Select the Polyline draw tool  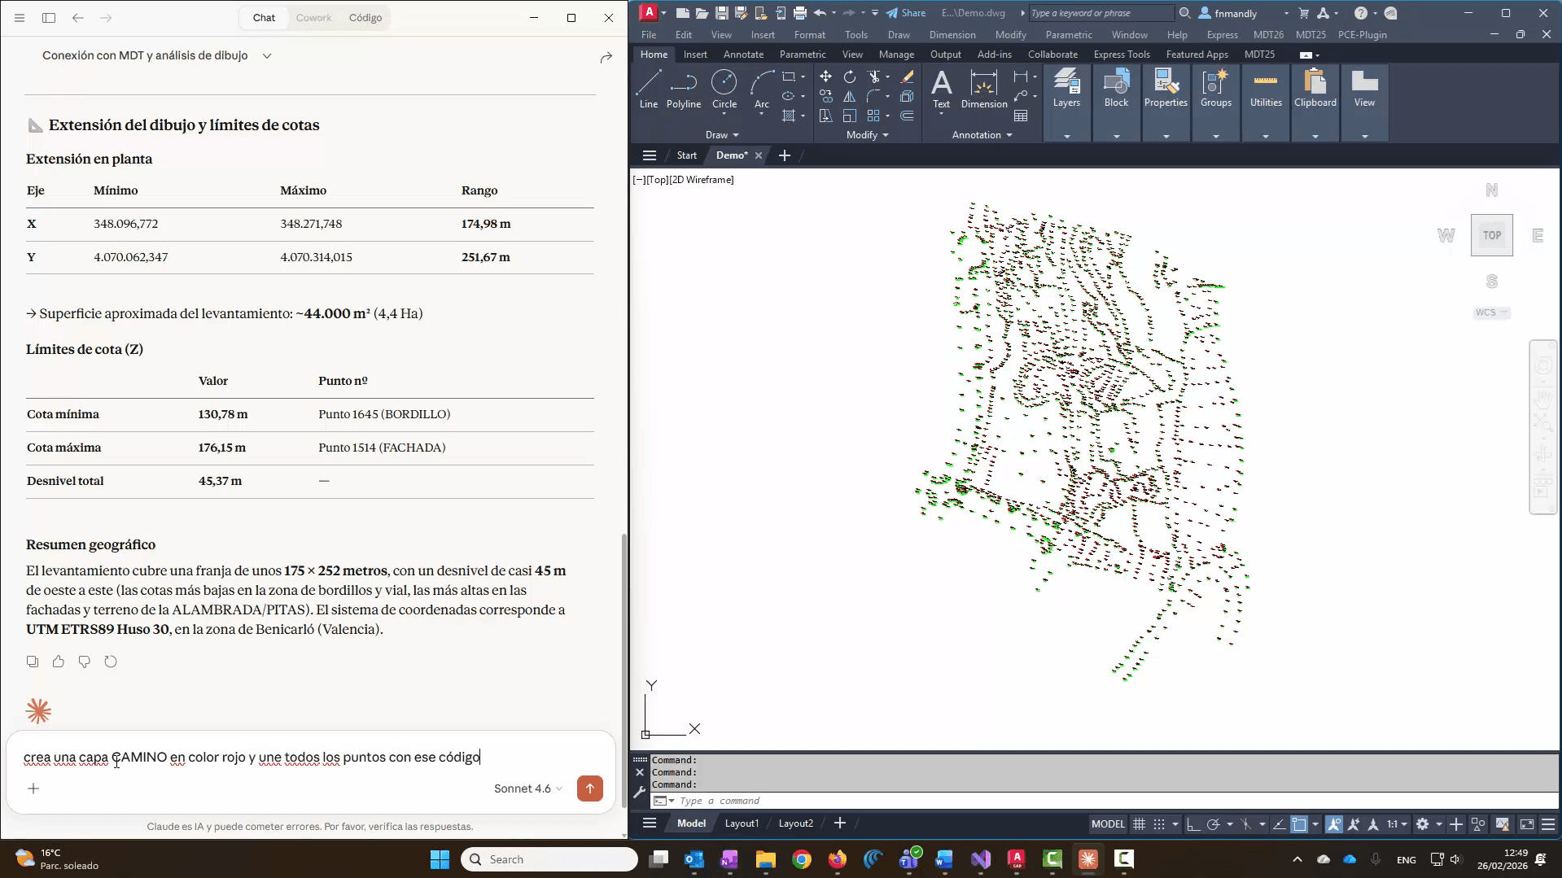pyautogui.click(x=684, y=89)
